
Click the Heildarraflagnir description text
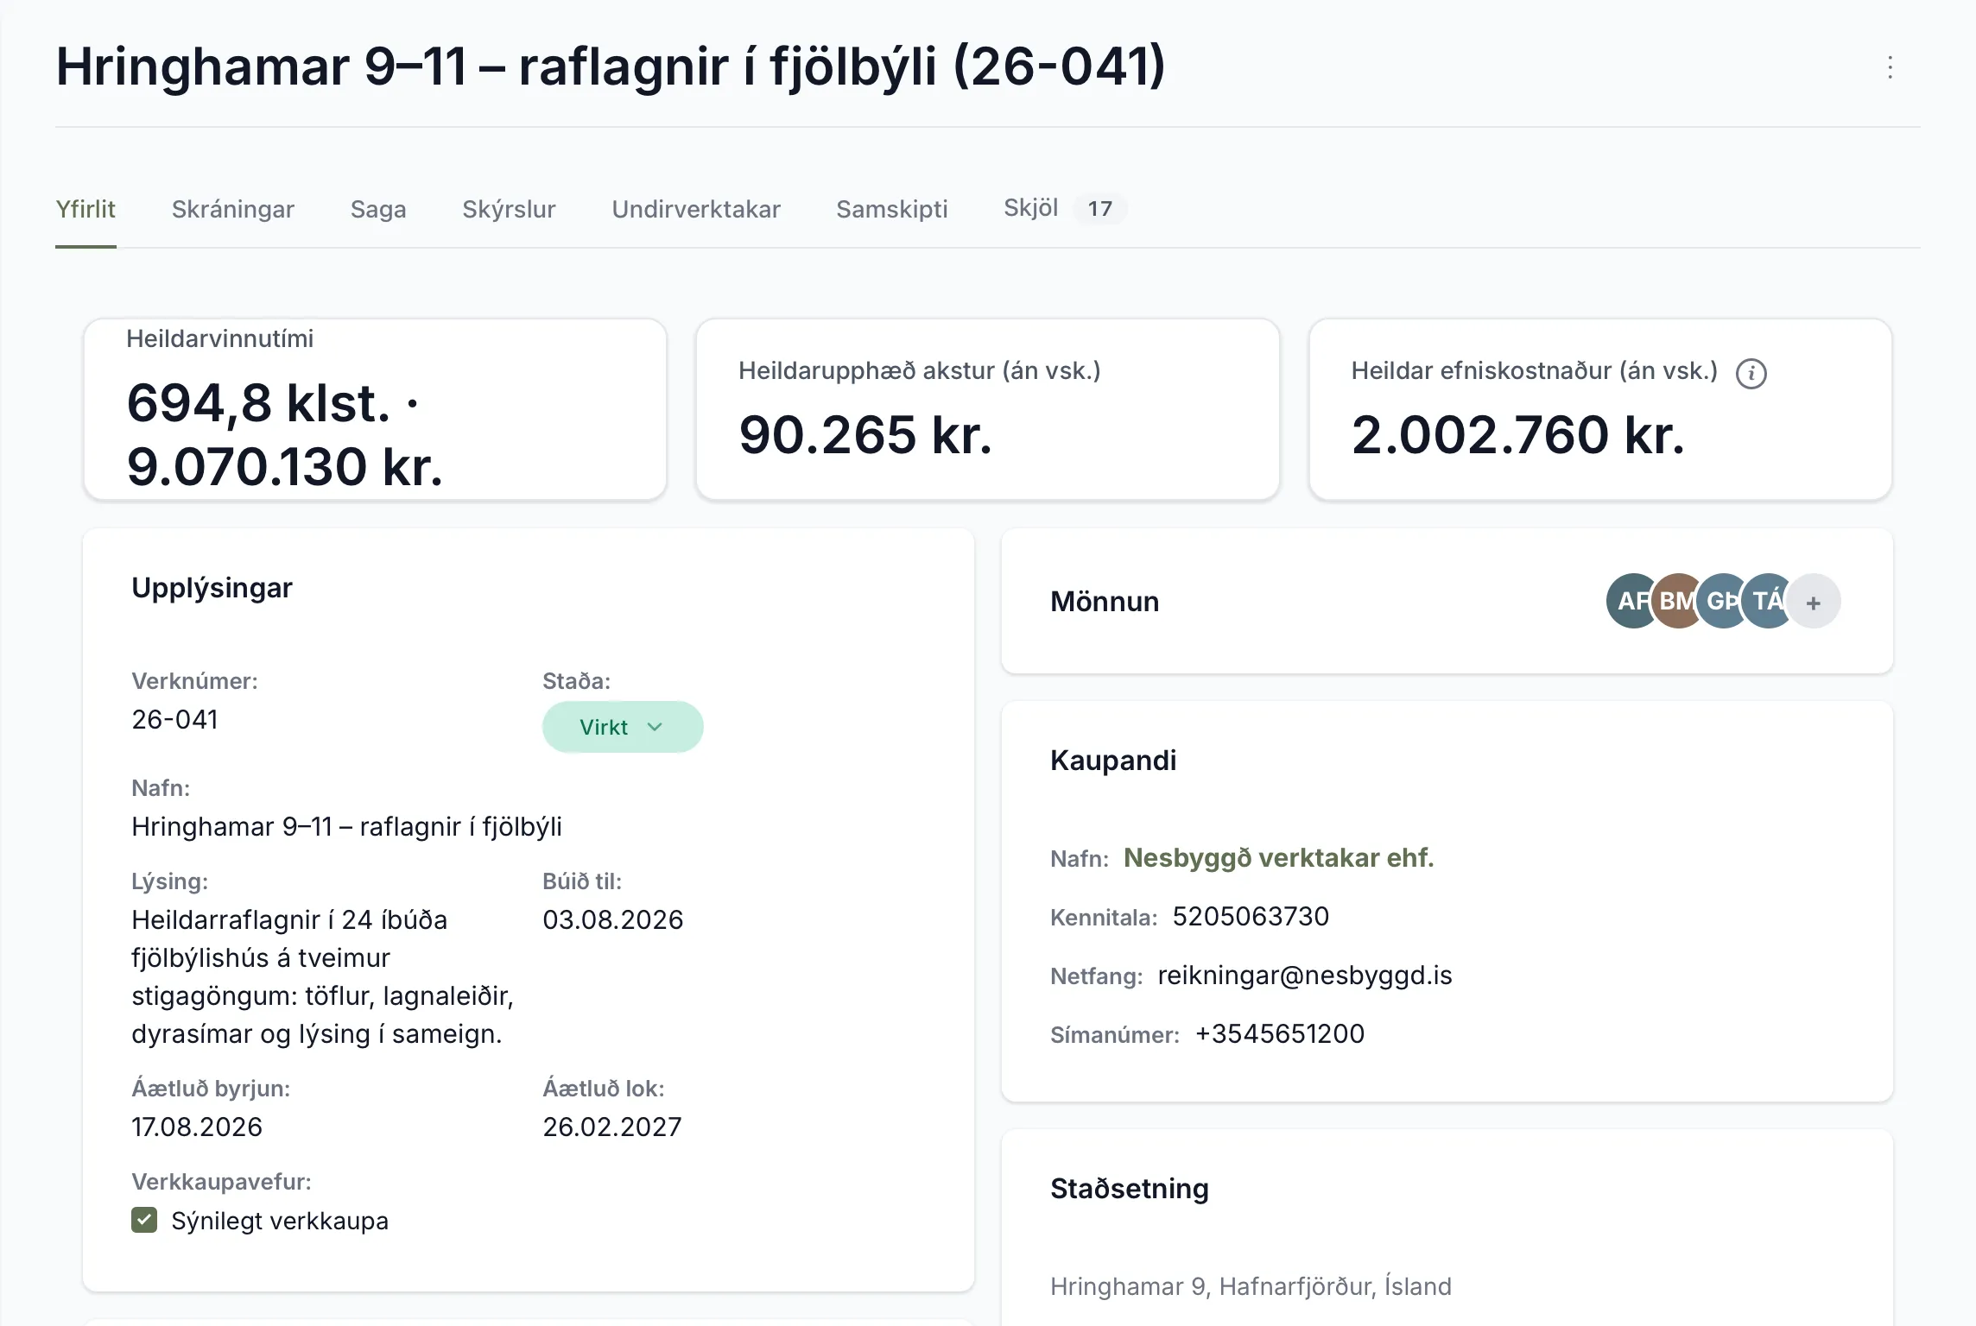(x=323, y=976)
